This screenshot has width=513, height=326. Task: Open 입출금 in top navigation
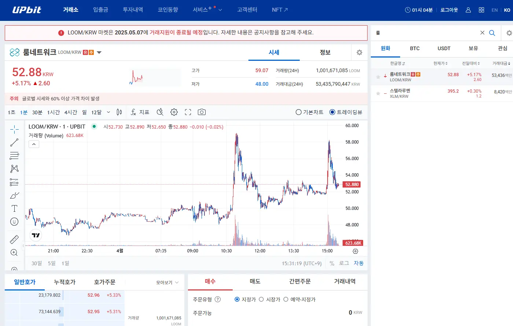click(100, 10)
